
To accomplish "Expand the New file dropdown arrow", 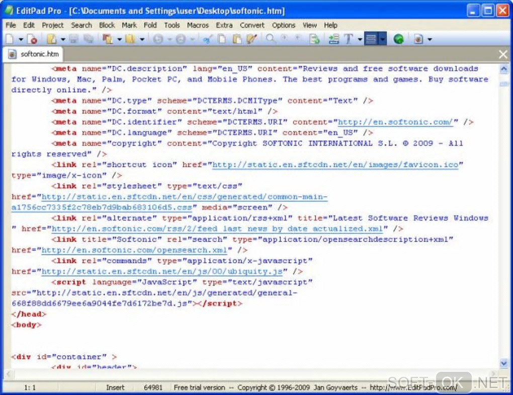I will (x=21, y=40).
